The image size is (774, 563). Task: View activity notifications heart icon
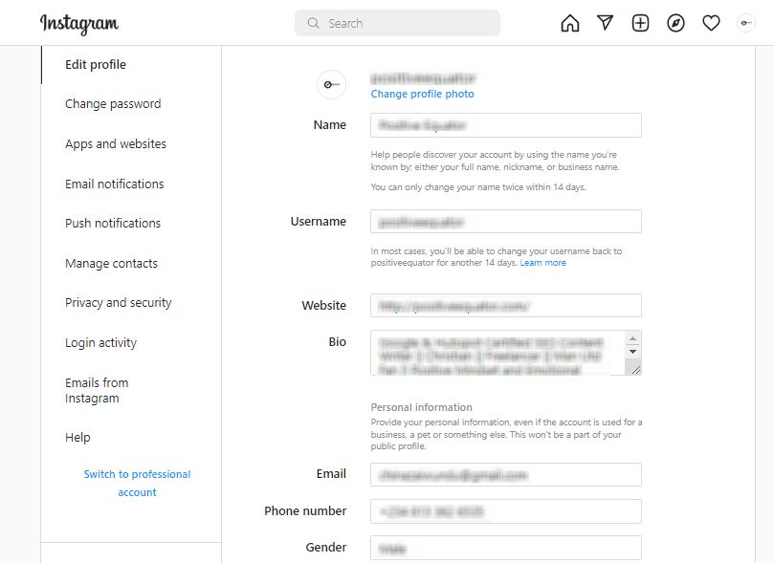(x=711, y=22)
